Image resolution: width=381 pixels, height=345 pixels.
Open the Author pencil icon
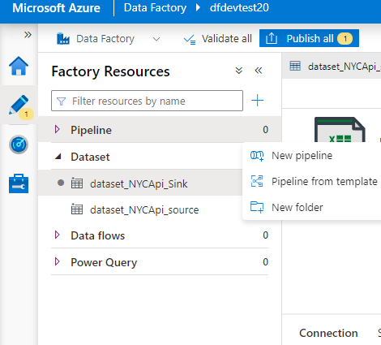click(19, 105)
